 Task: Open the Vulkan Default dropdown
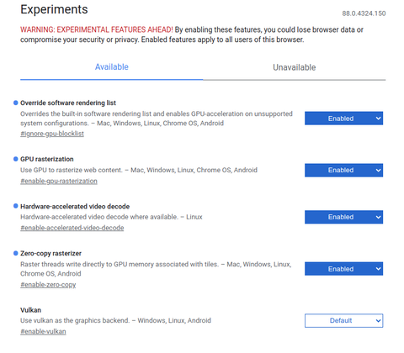pyautogui.click(x=343, y=320)
